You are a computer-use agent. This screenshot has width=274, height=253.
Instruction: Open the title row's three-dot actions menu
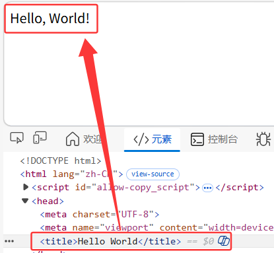click(9, 241)
